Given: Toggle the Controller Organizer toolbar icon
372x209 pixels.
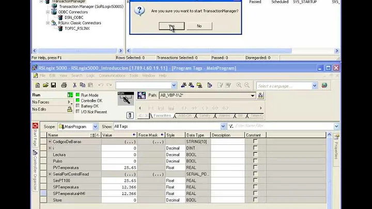Looking at the screenshot, I should pos(209,85).
